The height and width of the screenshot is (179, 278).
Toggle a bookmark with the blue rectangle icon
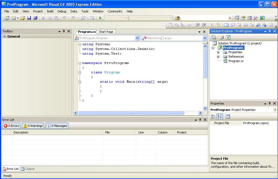tap(226, 25)
